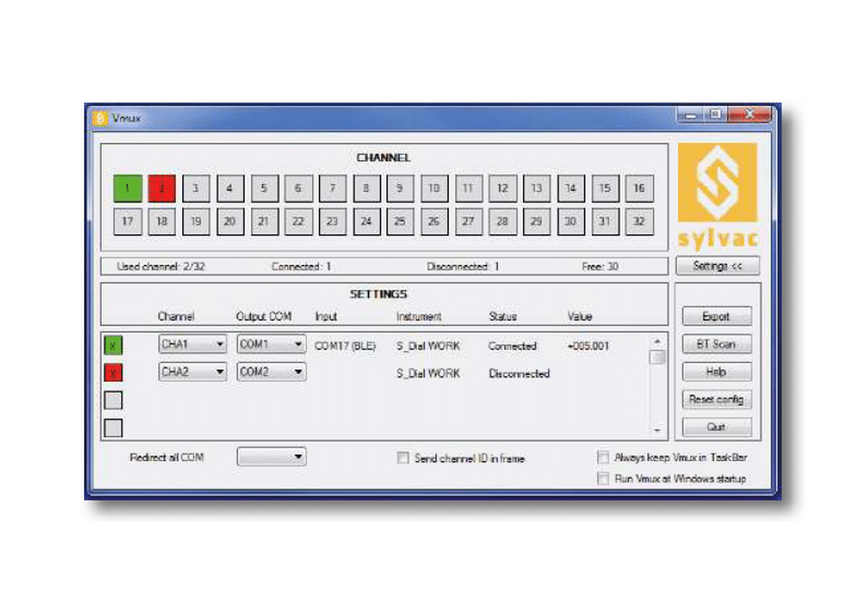Click Vmux title bar app icon
The image size is (867, 606).
(100, 118)
